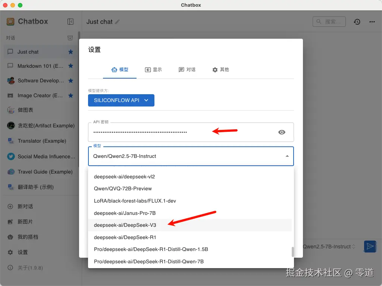This screenshot has height=286, width=382.
Task: Click the picture icon beside 新图片
Action: [x=10, y=222]
